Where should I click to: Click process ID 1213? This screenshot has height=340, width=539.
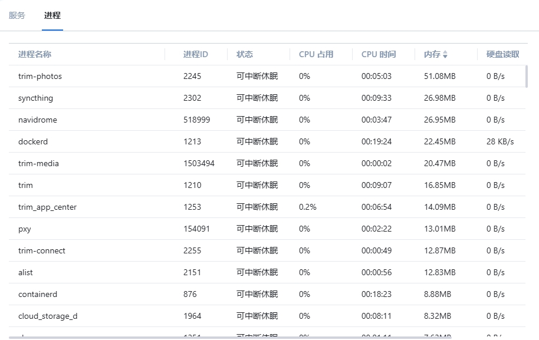[x=192, y=141]
